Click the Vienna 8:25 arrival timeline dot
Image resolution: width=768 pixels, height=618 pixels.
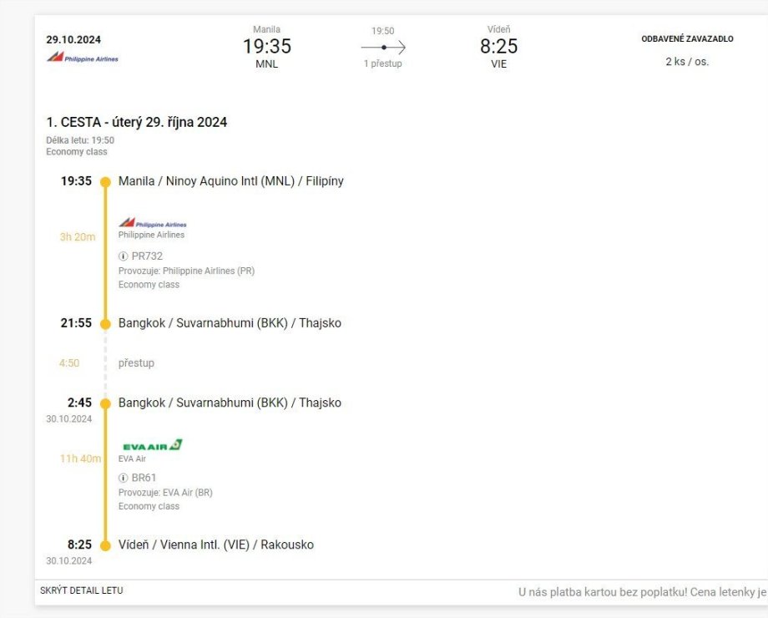[105, 545]
